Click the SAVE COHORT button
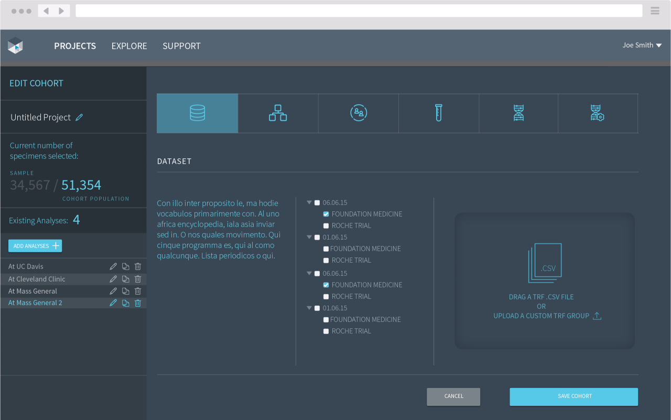 573,396
